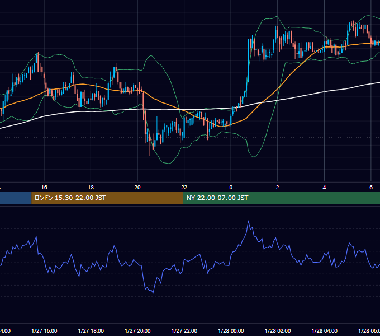
Task: Click the 1/27 20:00 date label
Action: [x=137, y=330]
